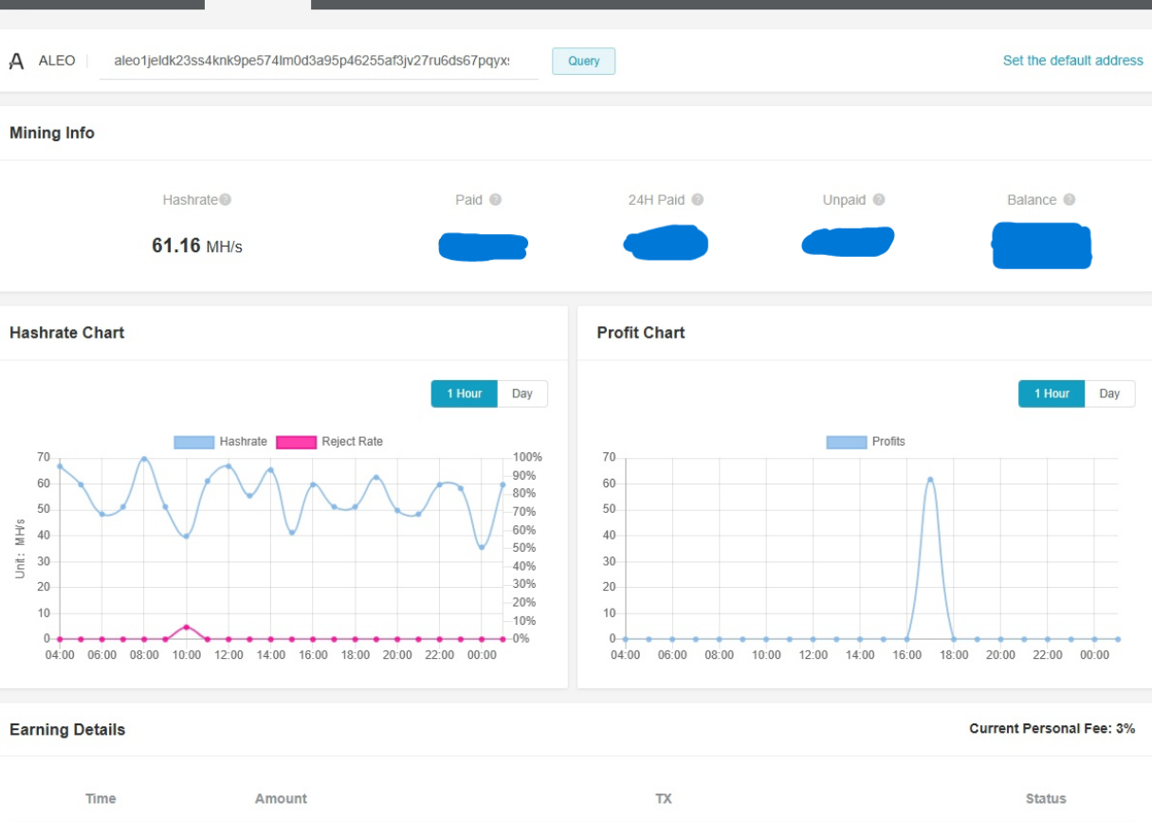The width and height of the screenshot is (1152, 822).
Task: Click the profit peak point at 17:00
Action: pyautogui.click(x=930, y=480)
